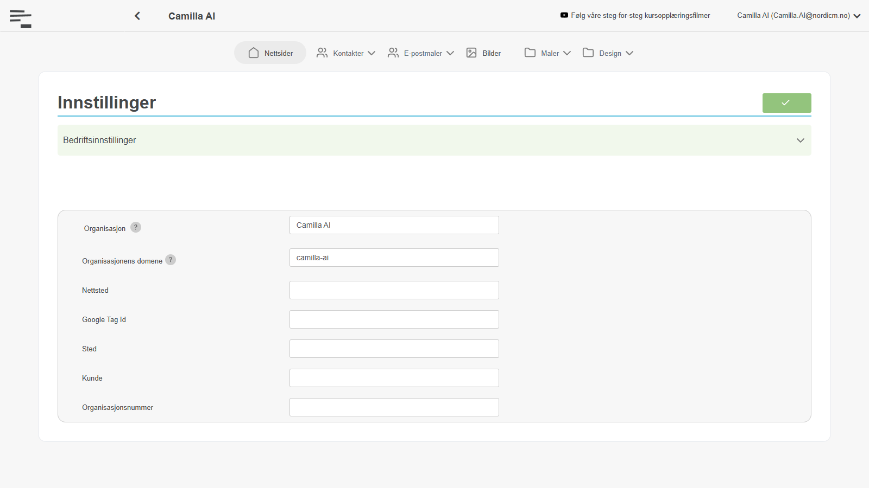
Task: Save settings with green checkmark button
Action: click(x=786, y=103)
